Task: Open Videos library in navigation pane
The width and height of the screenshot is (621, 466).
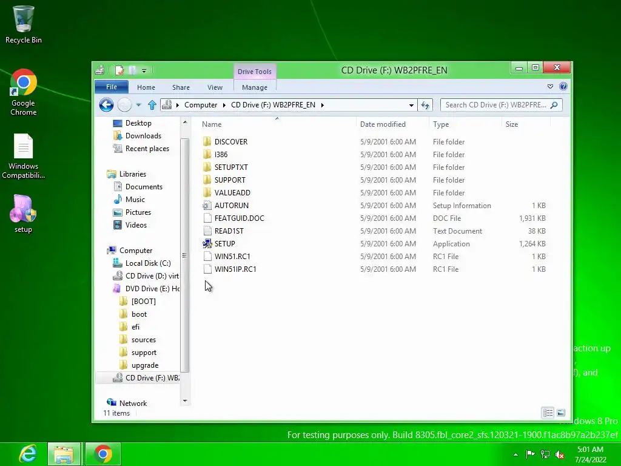Action: (136, 225)
